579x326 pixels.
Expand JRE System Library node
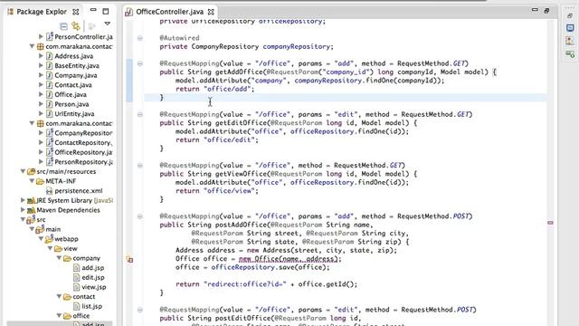pyautogui.click(x=23, y=200)
